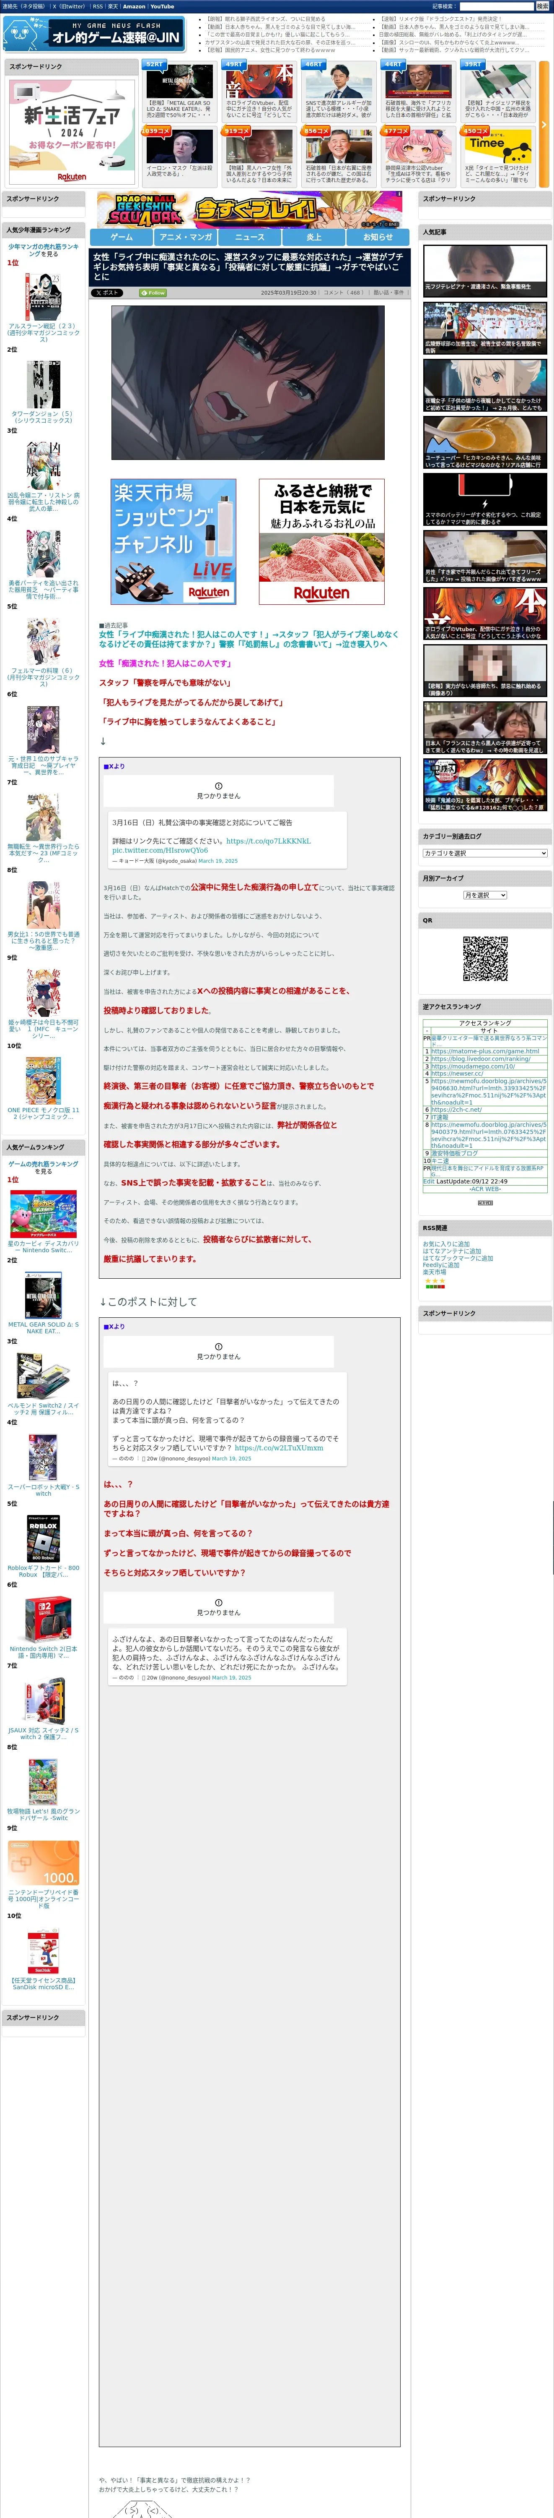Open the first 人気記事 article about 渡邊渚さん
Screen dimensions: 554x2518
485,270
